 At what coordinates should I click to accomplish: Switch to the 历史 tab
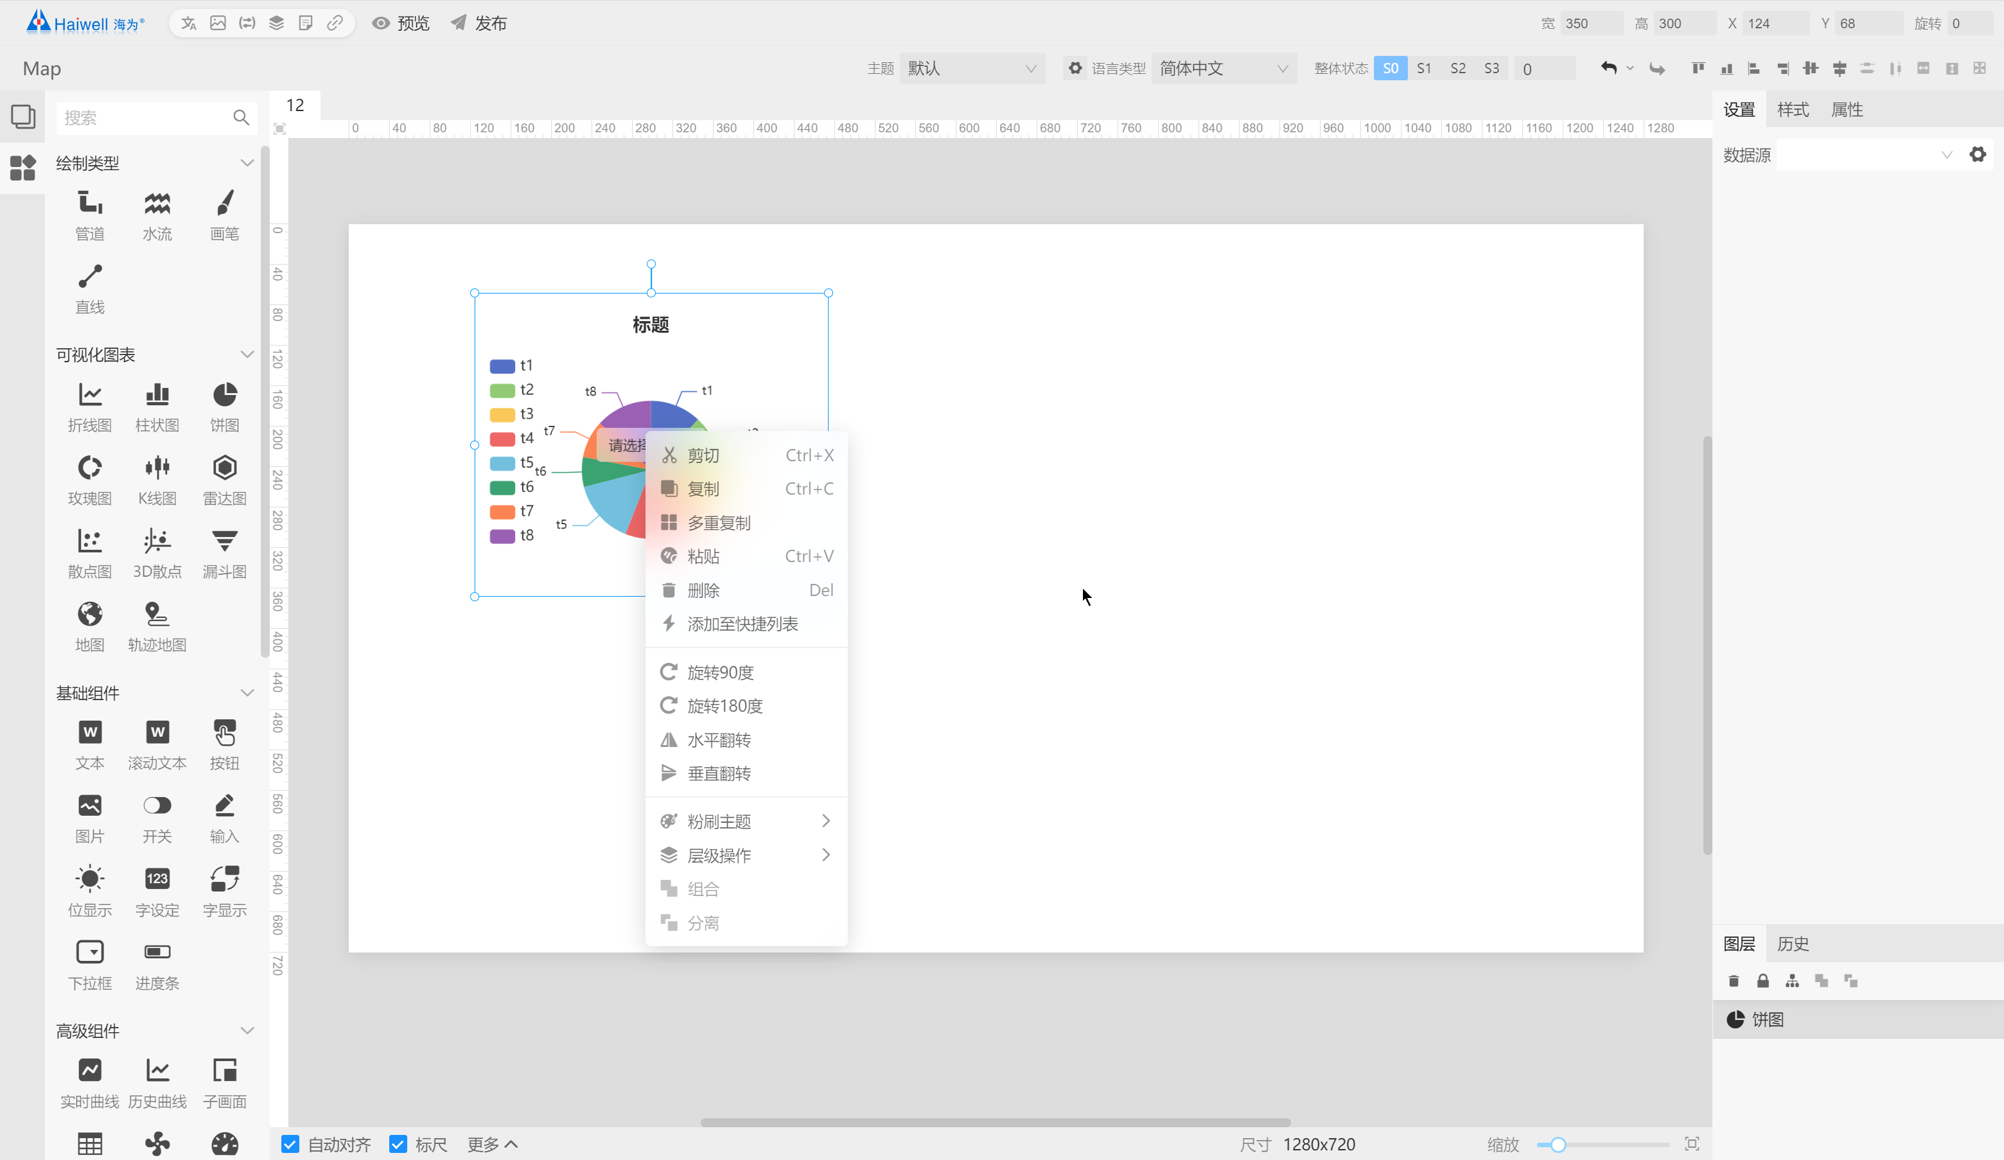point(1793,944)
